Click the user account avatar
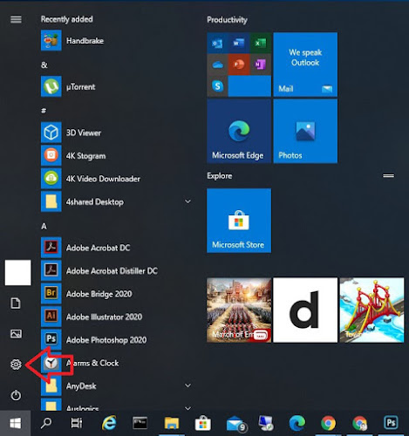Viewport: 409px width, 436px height. pos(17,273)
